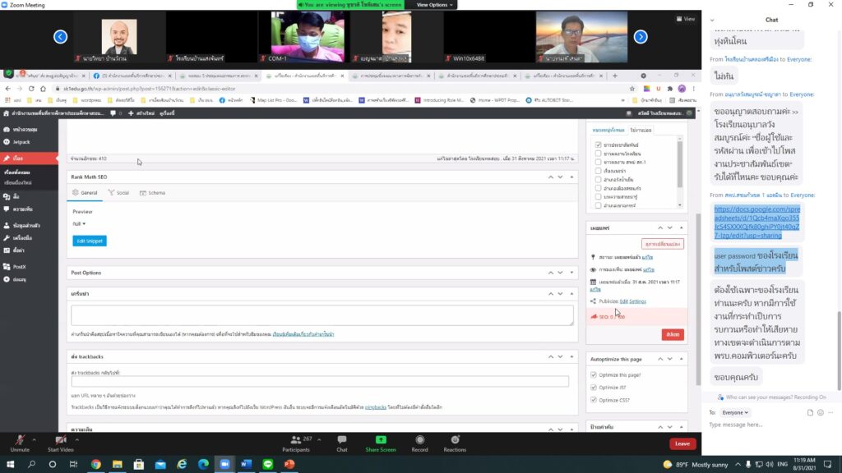
Task: Start recording with Record button
Action: (x=419, y=443)
